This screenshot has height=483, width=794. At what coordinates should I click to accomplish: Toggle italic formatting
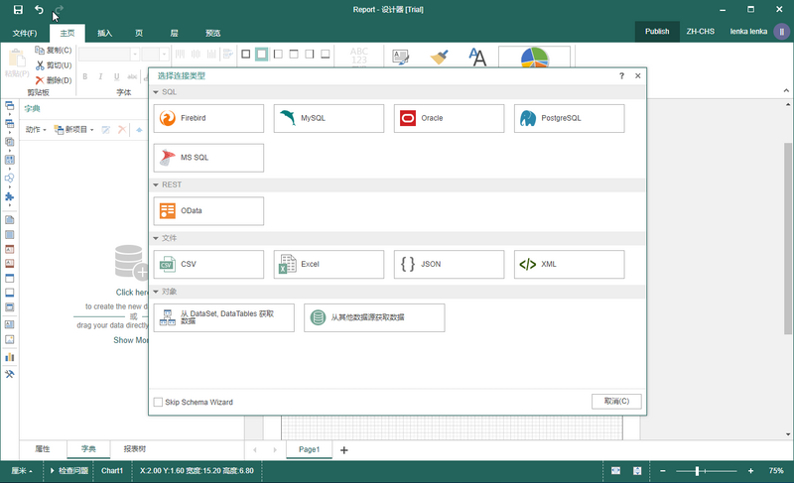coord(100,77)
